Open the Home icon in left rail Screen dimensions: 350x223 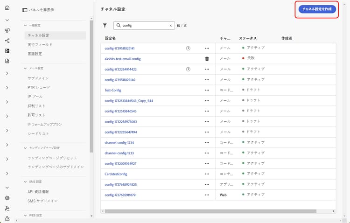click(x=7, y=8)
